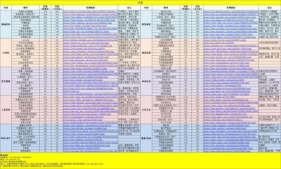The width and height of the screenshot is (281, 169).
Task: Open the zhijiaow.com LifeView link
Action: (x=228, y=49)
